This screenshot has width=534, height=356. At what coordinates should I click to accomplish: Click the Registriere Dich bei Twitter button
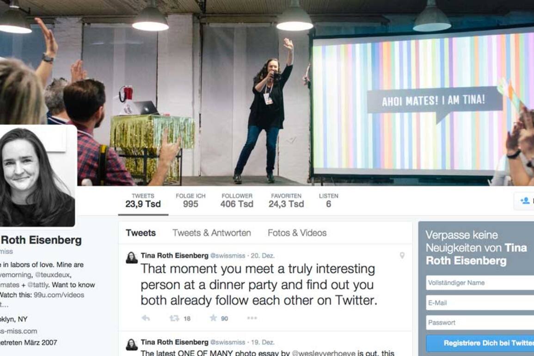pyautogui.click(x=480, y=343)
